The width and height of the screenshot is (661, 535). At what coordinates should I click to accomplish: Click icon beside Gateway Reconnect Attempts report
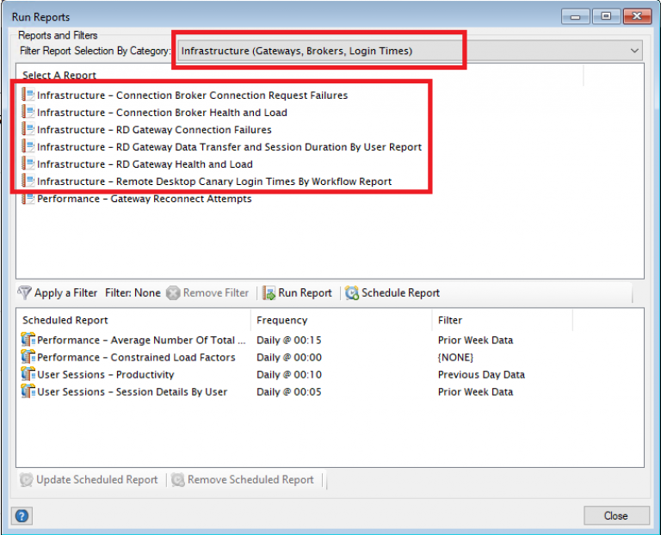(28, 199)
